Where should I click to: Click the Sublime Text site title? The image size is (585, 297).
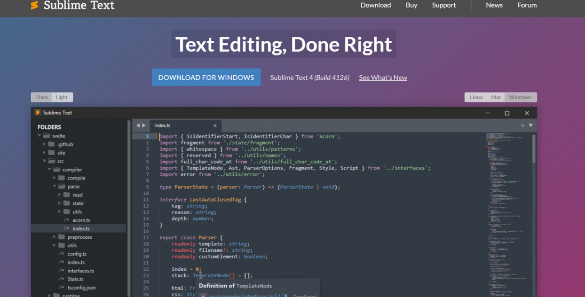pos(79,5)
